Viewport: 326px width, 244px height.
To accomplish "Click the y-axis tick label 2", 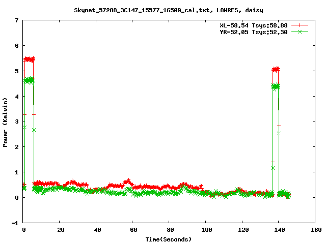I will click(17, 147).
